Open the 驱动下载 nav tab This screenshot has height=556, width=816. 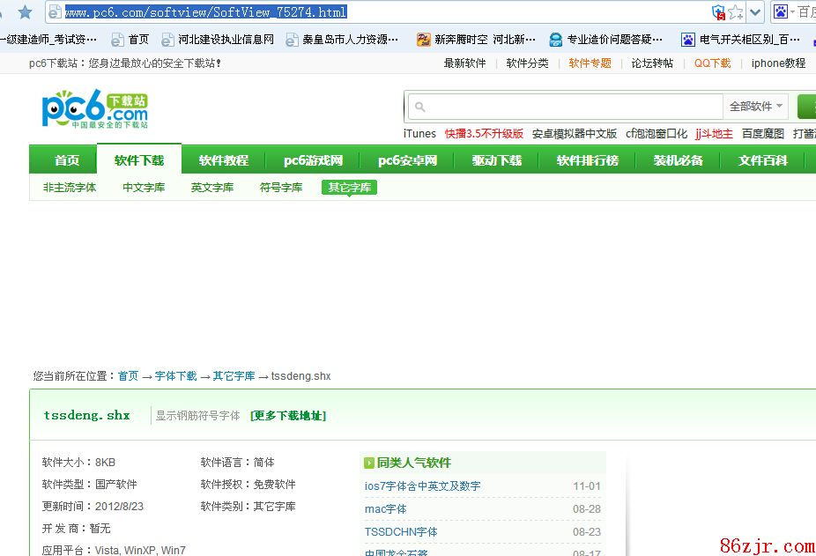[x=497, y=160]
